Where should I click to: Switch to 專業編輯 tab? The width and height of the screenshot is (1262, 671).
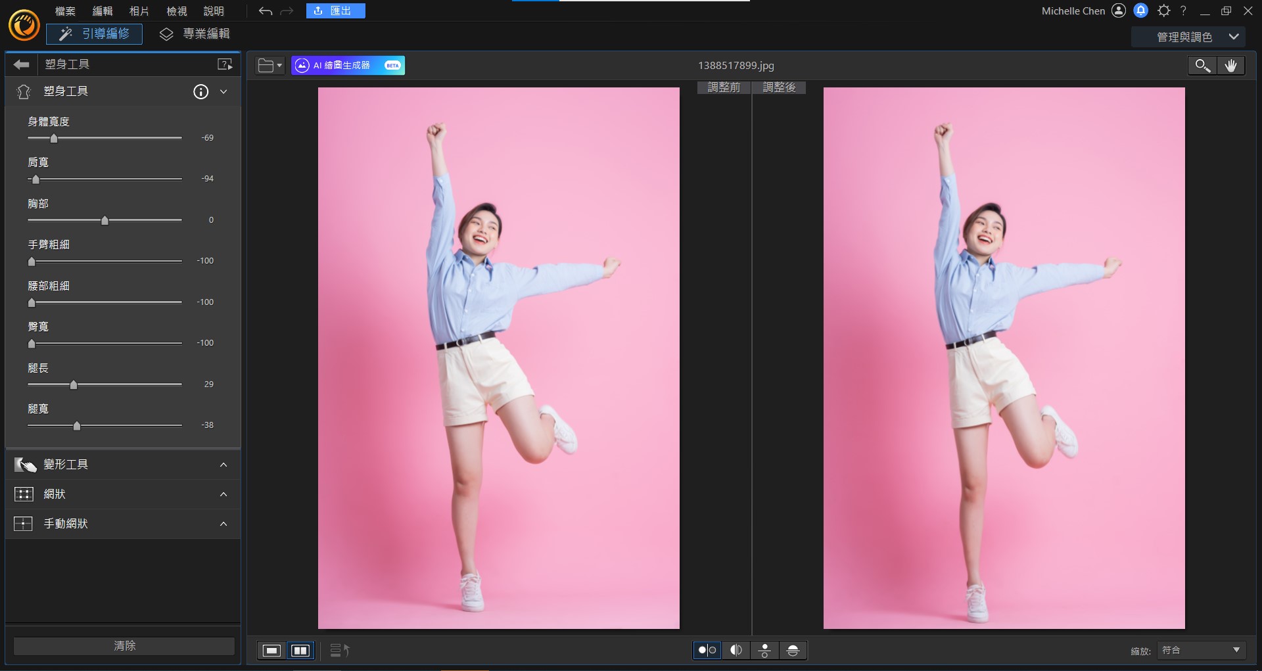pos(195,34)
